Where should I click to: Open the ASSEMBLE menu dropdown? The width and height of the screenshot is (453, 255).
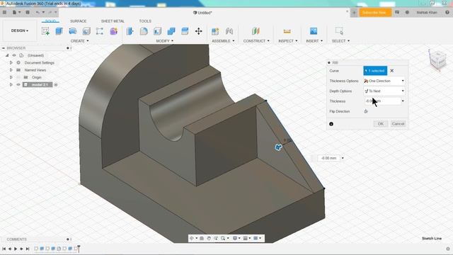point(223,41)
